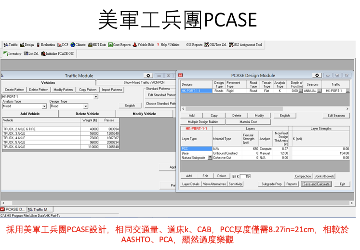
Task: Open the Inventory toolbar icon
Action: coord(13,53)
